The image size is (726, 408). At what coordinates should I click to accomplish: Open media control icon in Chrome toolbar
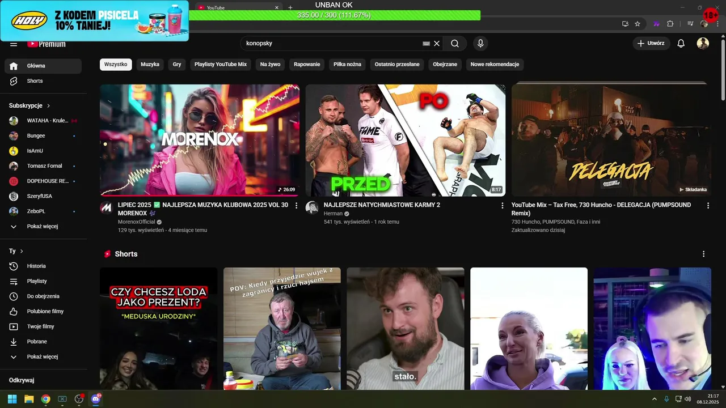[x=690, y=24]
